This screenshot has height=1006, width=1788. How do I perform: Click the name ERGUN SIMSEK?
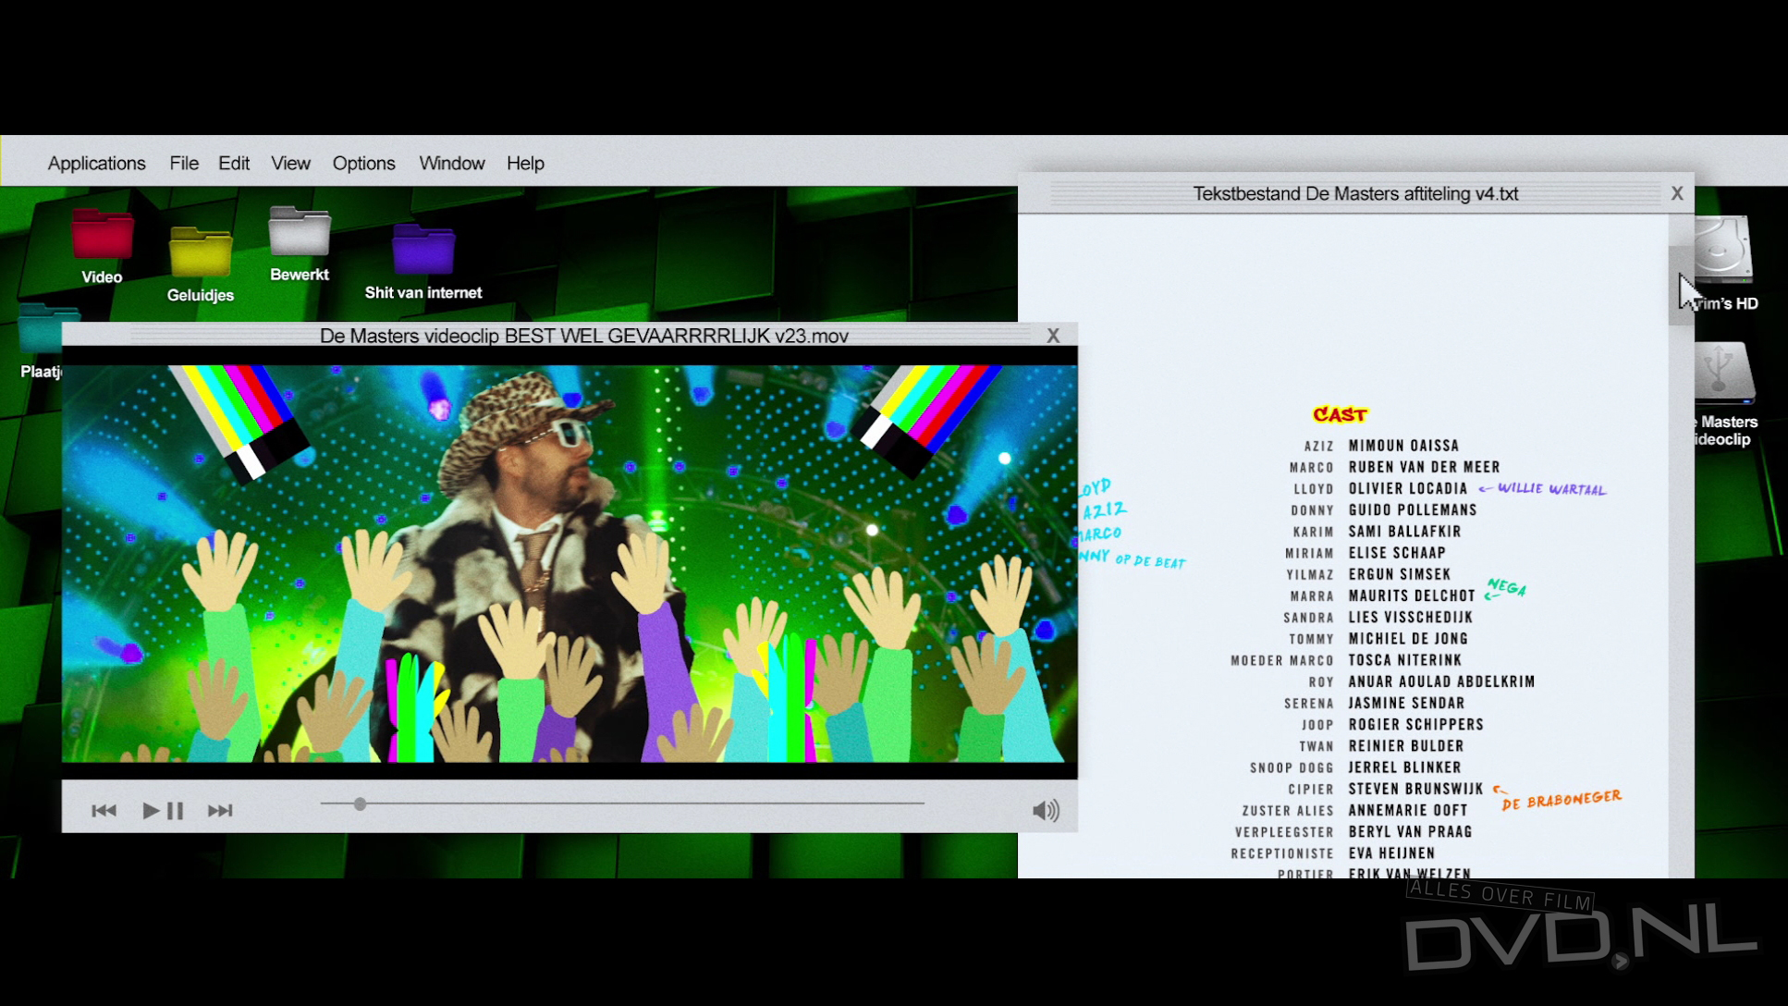pos(1400,574)
